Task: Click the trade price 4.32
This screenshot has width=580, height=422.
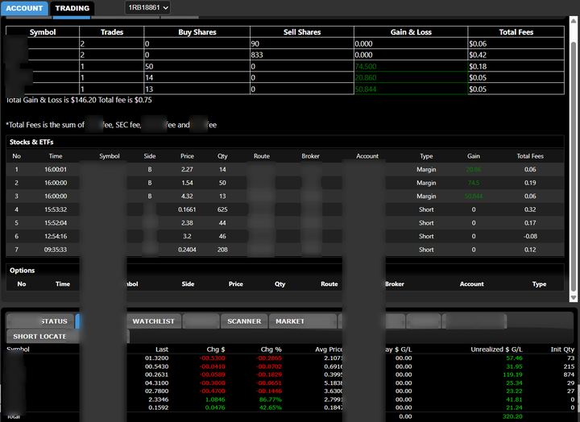Action: pyautogui.click(x=187, y=196)
